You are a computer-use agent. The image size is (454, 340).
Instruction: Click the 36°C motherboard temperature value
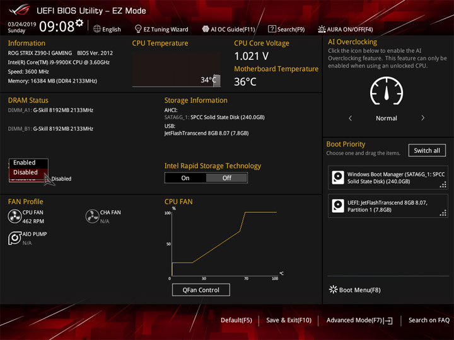point(245,82)
